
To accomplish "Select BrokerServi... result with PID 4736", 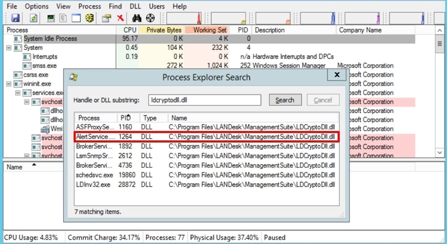I will (x=207, y=165).
